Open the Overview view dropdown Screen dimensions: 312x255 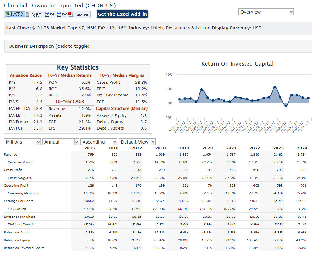point(266,12)
